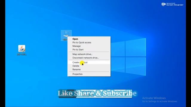
Task: Choose Pin to Start option
Action: coord(89,50)
